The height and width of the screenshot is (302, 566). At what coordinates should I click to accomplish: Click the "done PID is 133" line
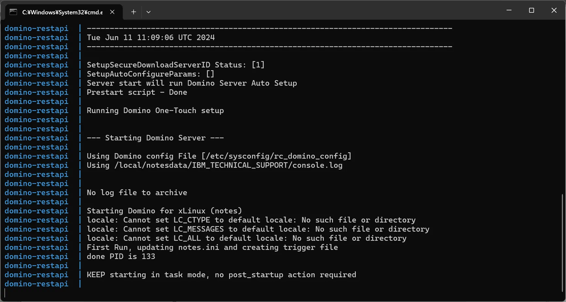click(121, 256)
